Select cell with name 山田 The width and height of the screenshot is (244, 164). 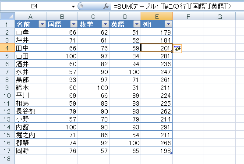pyautogui.click(x=31, y=56)
